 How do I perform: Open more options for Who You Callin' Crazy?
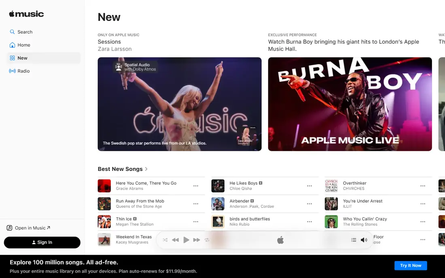(x=423, y=221)
